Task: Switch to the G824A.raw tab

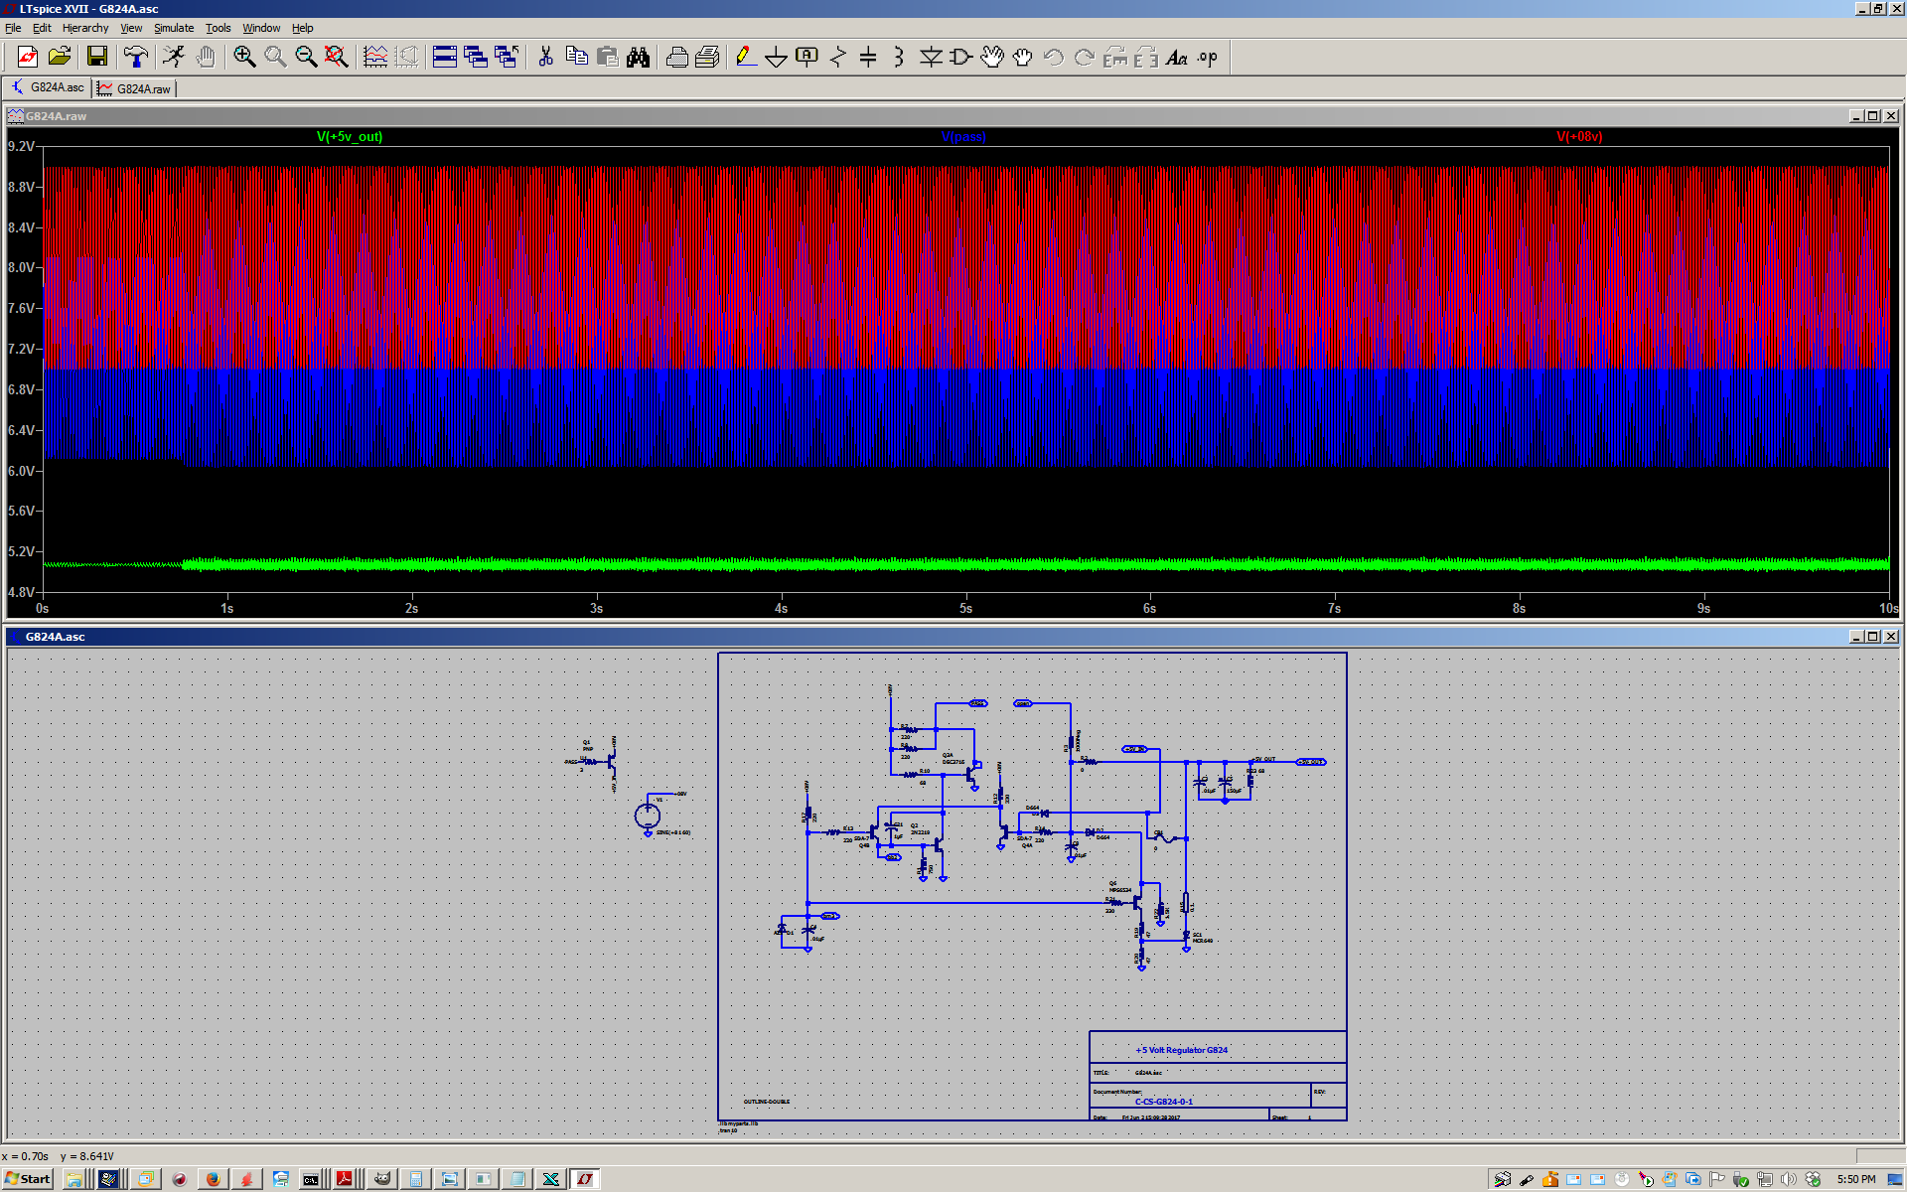Action: pyautogui.click(x=135, y=88)
